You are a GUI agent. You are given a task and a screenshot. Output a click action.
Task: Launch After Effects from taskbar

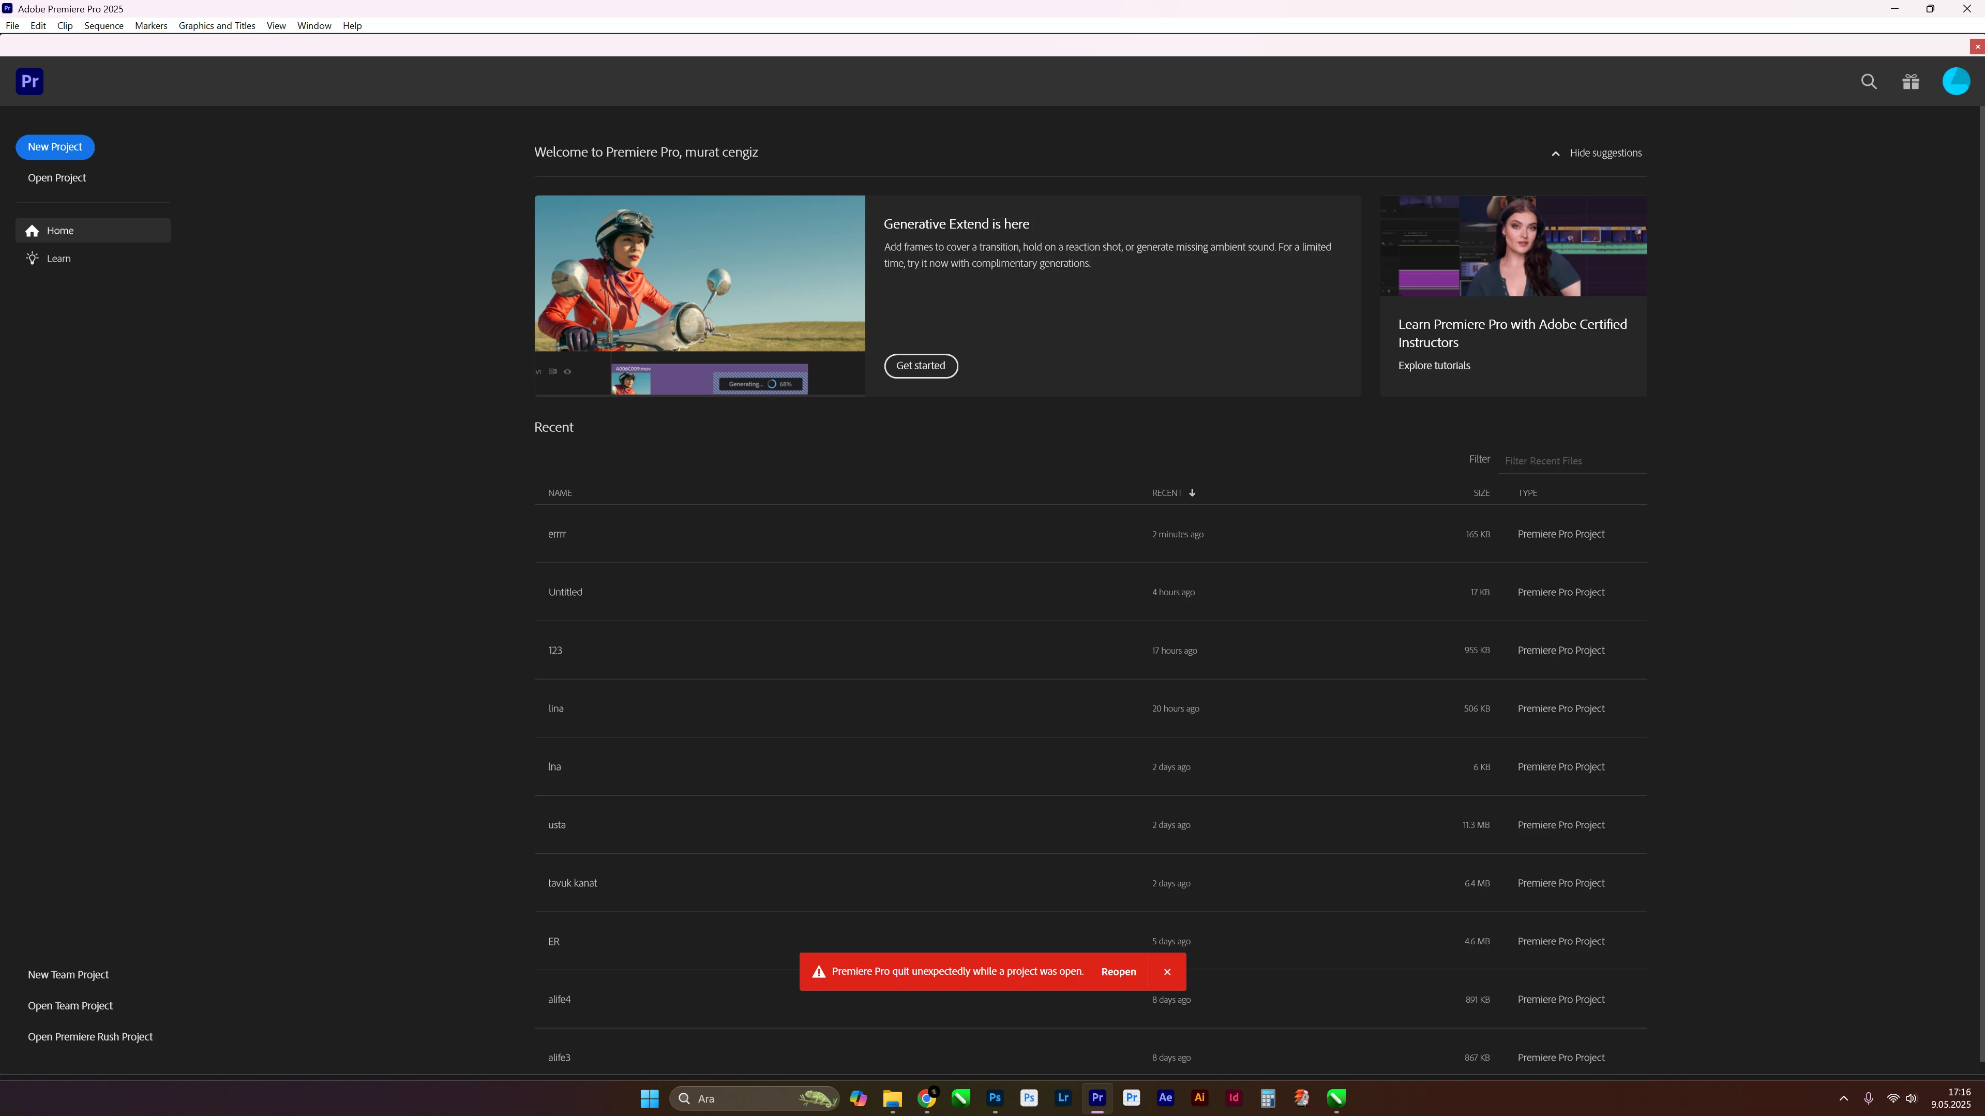[1165, 1097]
